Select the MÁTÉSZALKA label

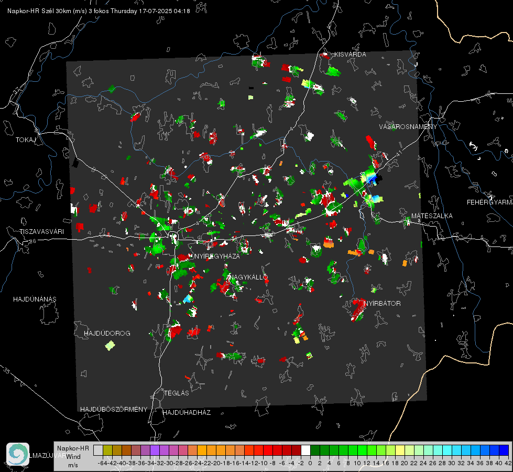[x=432, y=216]
